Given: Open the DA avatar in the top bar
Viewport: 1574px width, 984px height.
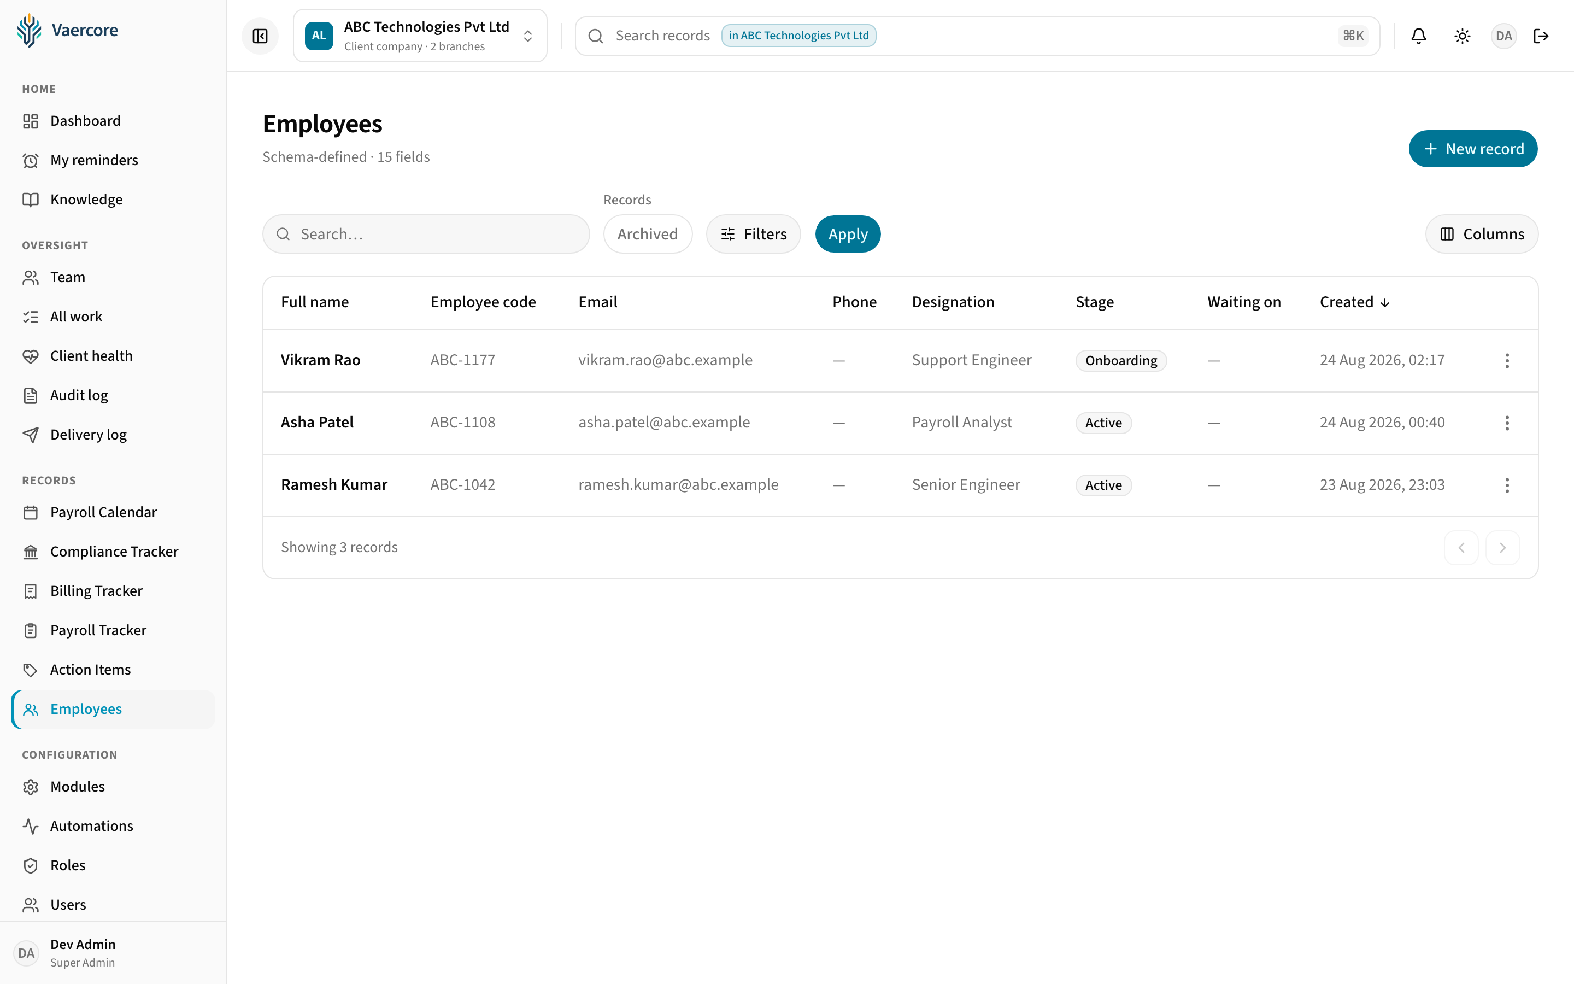Looking at the screenshot, I should click(1503, 36).
